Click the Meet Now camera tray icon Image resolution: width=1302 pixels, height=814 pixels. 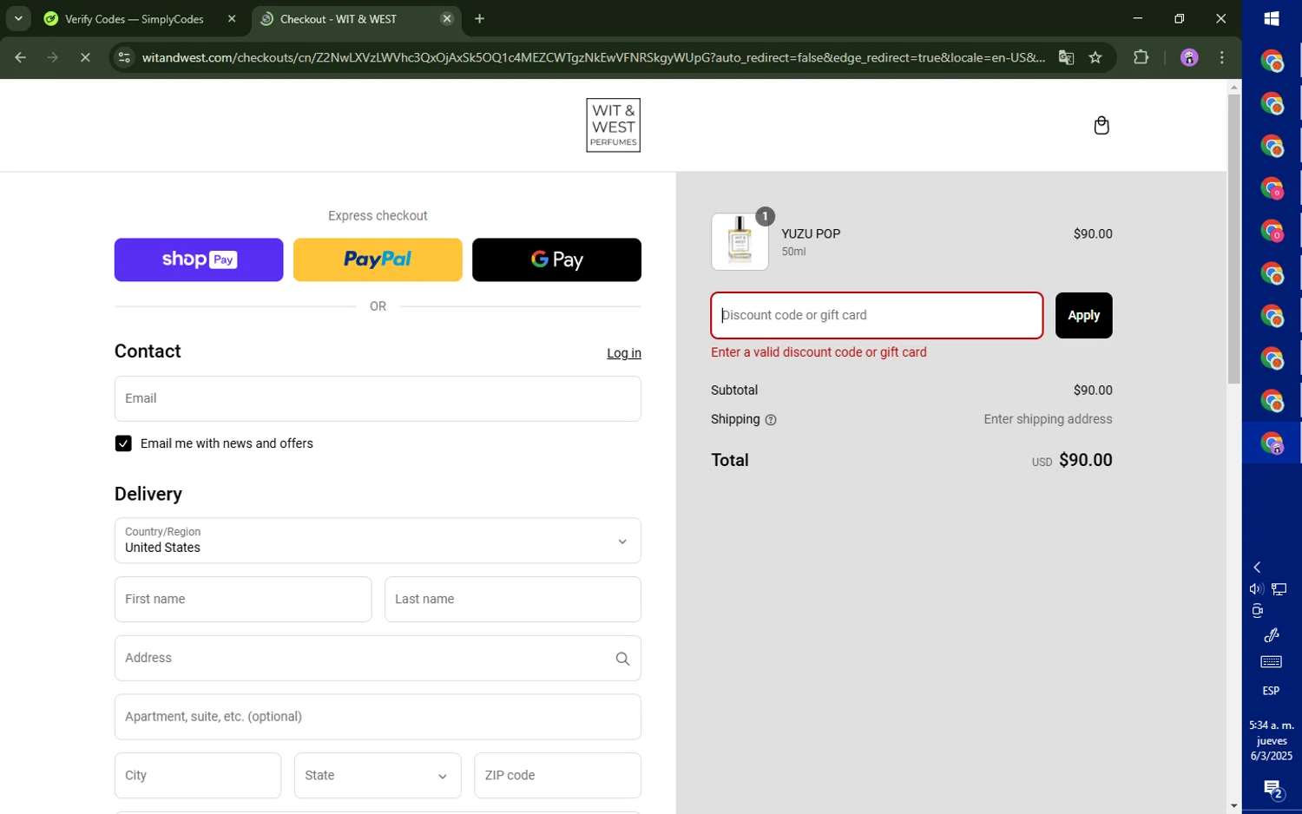1257,611
